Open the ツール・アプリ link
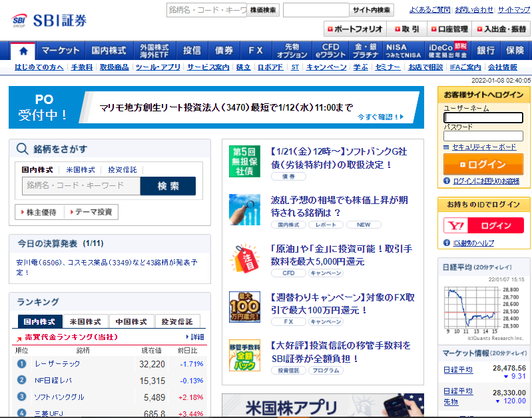The height and width of the screenshot is (418, 532). [x=158, y=67]
